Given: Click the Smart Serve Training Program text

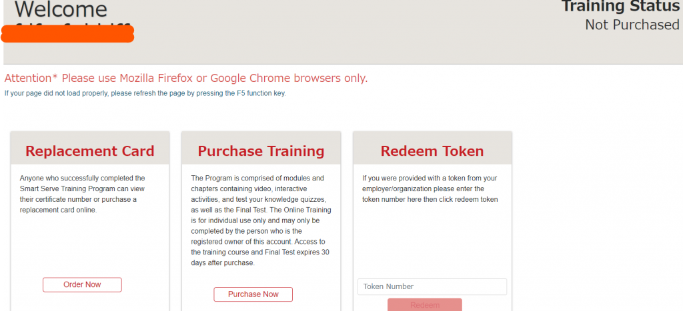Looking at the screenshot, I should click(x=61, y=188).
